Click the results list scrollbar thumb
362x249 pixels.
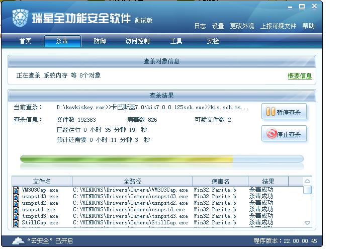click(307, 190)
